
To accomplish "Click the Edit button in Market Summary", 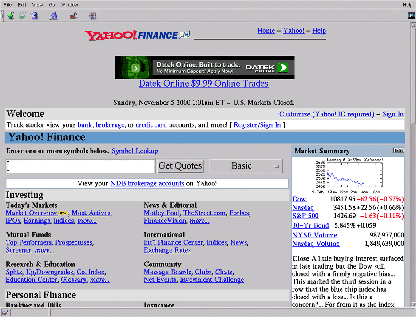I will click(399, 150).
